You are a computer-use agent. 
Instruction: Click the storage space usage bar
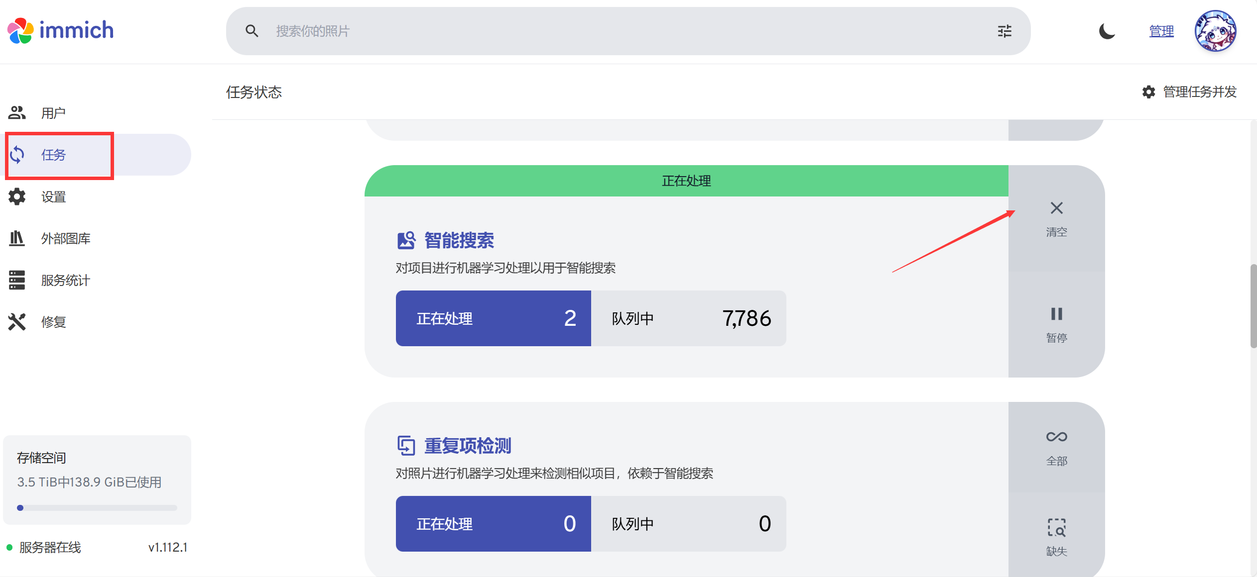click(97, 508)
